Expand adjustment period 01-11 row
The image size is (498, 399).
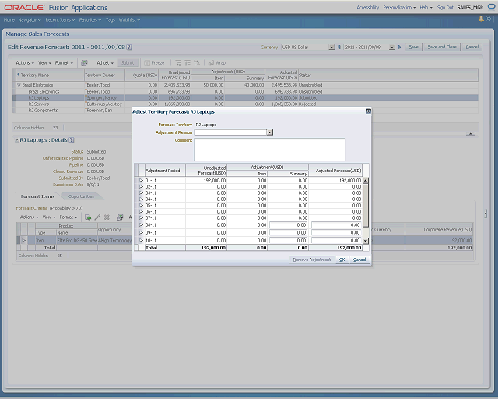tap(142, 181)
